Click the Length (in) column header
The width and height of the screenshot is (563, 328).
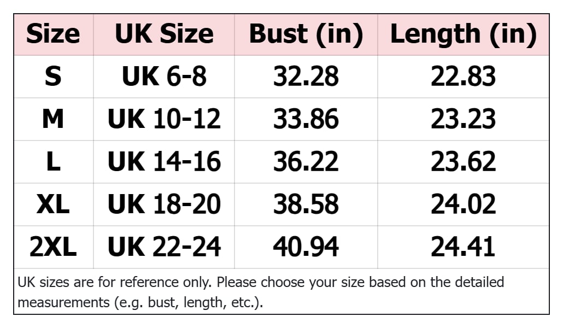coord(463,34)
